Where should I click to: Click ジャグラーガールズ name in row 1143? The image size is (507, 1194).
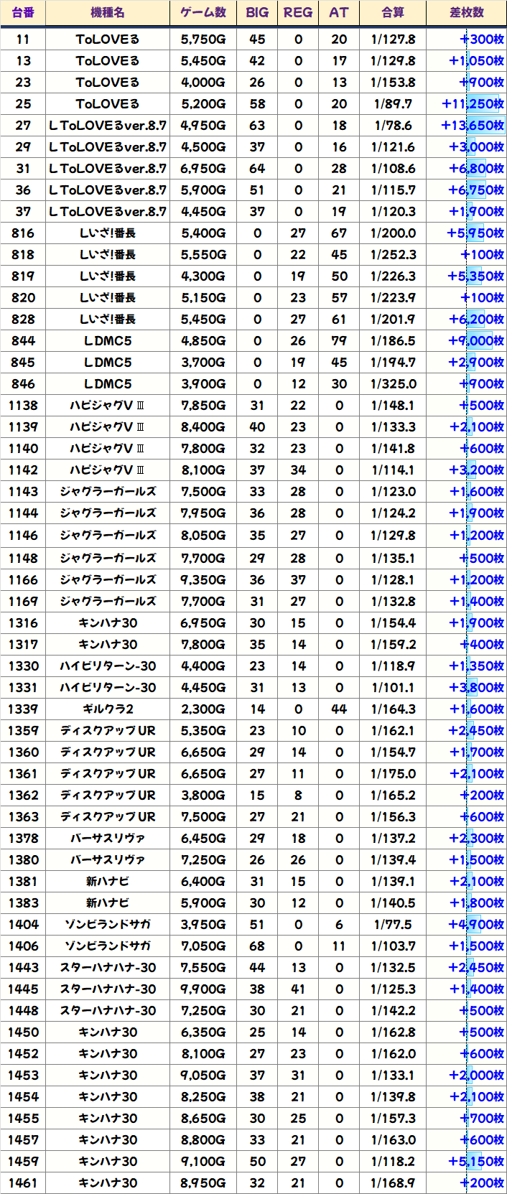pyautogui.click(x=108, y=492)
